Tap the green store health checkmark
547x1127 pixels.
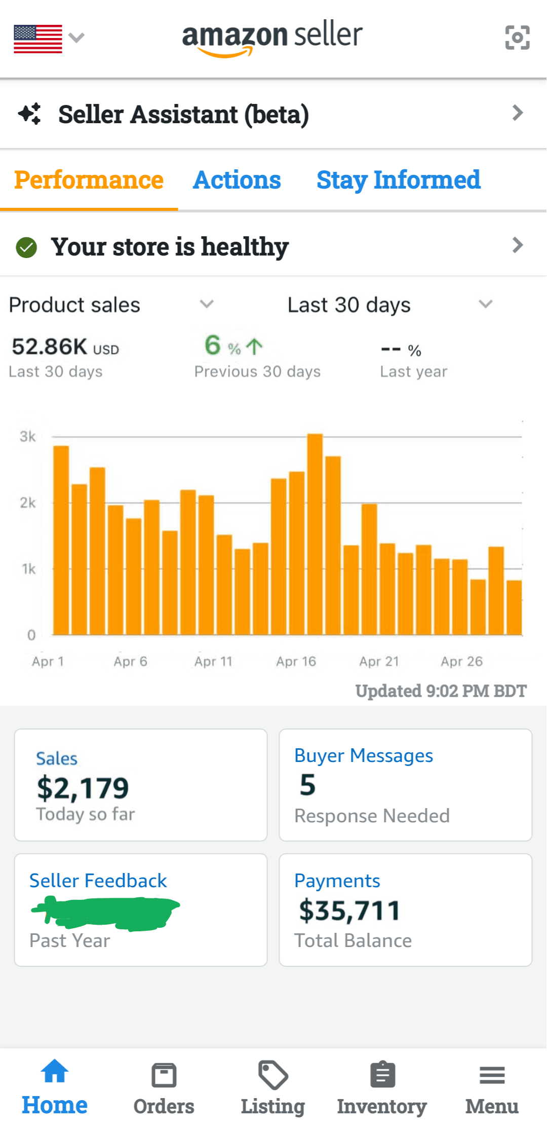click(x=26, y=247)
